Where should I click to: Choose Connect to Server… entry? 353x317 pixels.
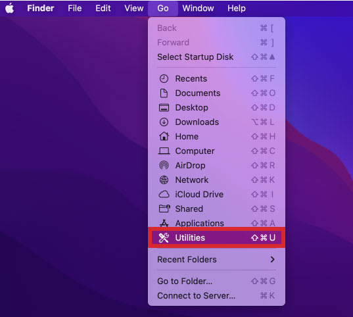click(x=216, y=295)
